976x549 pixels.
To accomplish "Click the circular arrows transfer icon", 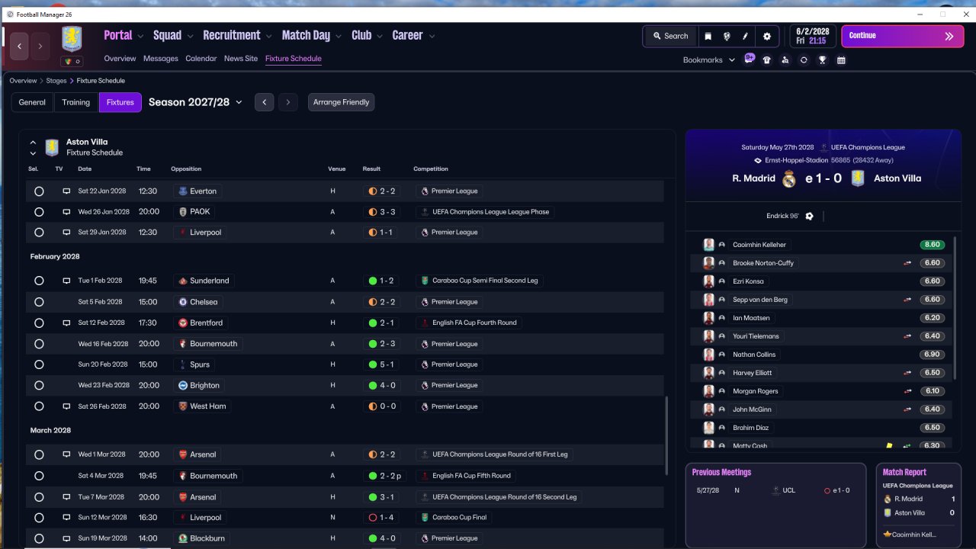I will tap(804, 59).
